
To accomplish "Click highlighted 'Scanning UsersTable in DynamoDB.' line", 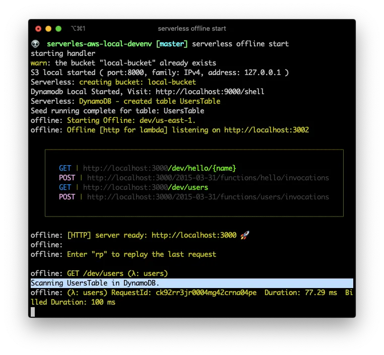I will pyautogui.click(x=192, y=283).
